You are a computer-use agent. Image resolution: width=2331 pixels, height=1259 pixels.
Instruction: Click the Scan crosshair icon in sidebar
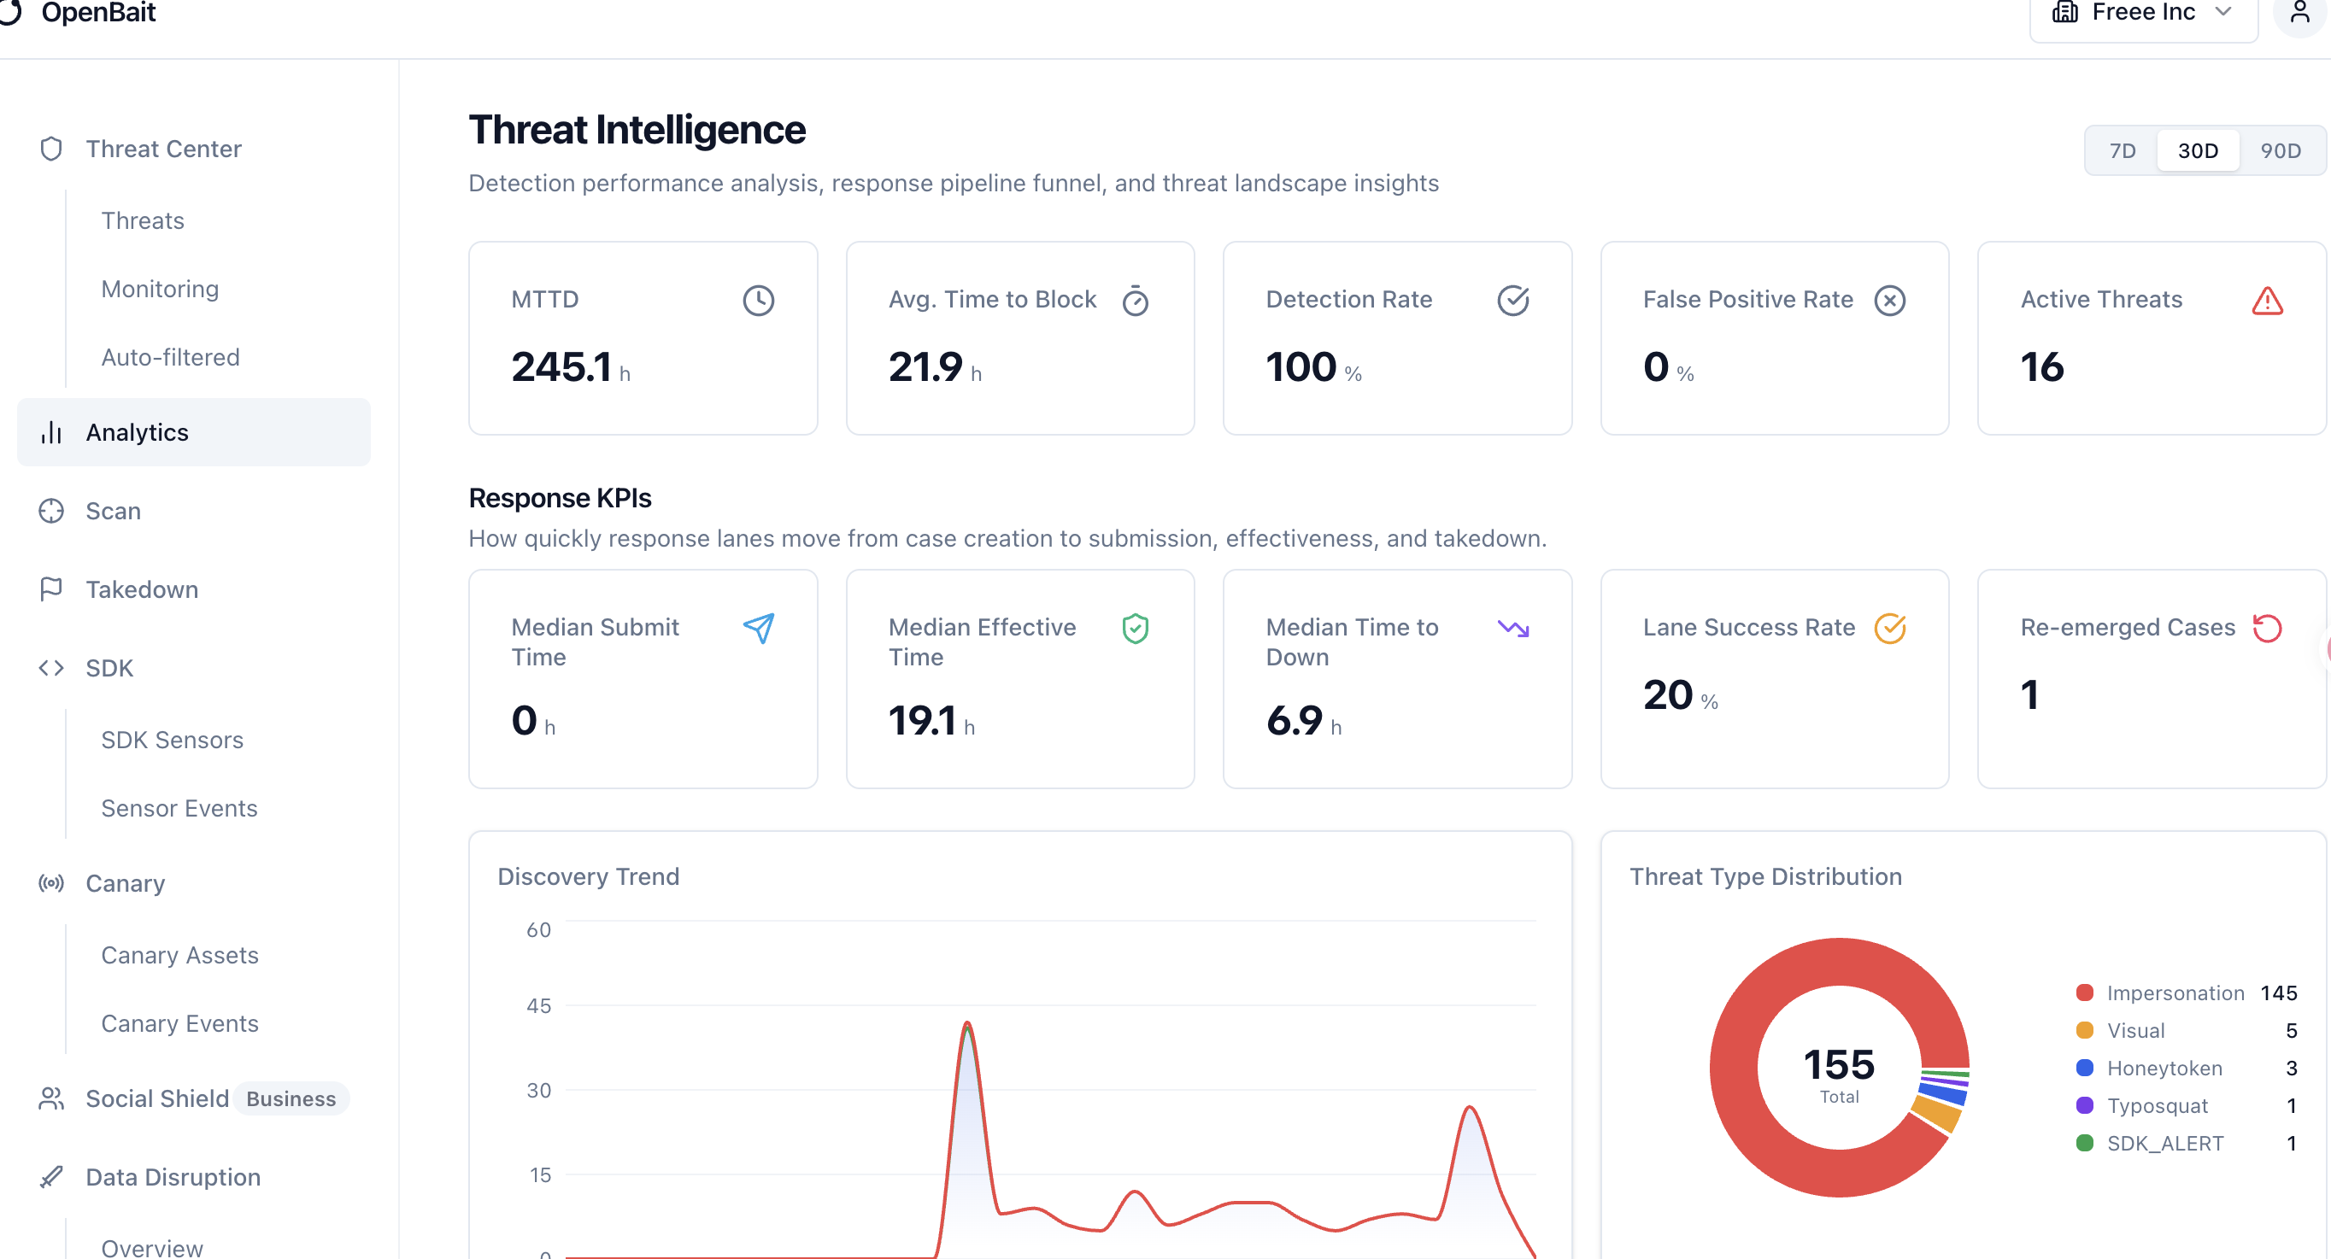(51, 511)
